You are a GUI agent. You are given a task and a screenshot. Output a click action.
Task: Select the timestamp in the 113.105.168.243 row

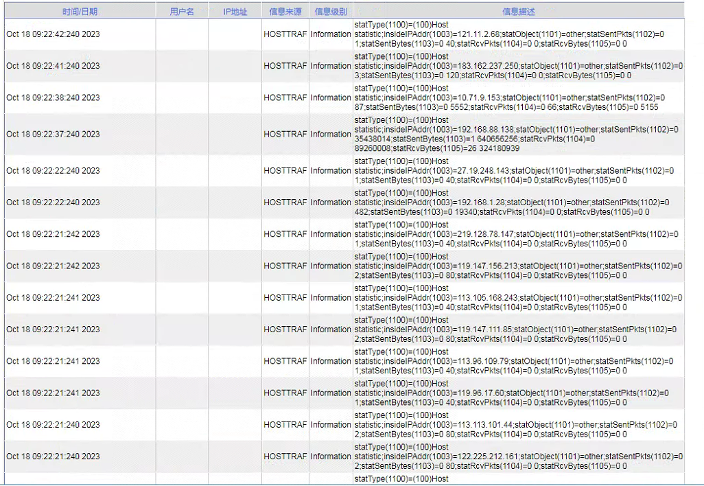click(53, 298)
